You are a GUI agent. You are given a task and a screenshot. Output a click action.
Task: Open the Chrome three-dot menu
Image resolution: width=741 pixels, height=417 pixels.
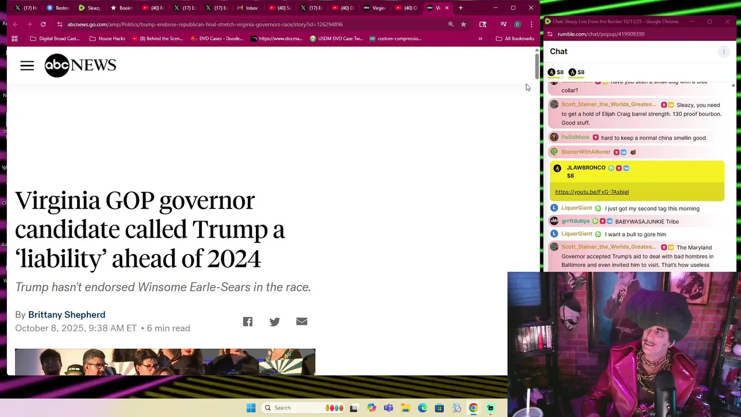pos(531,24)
